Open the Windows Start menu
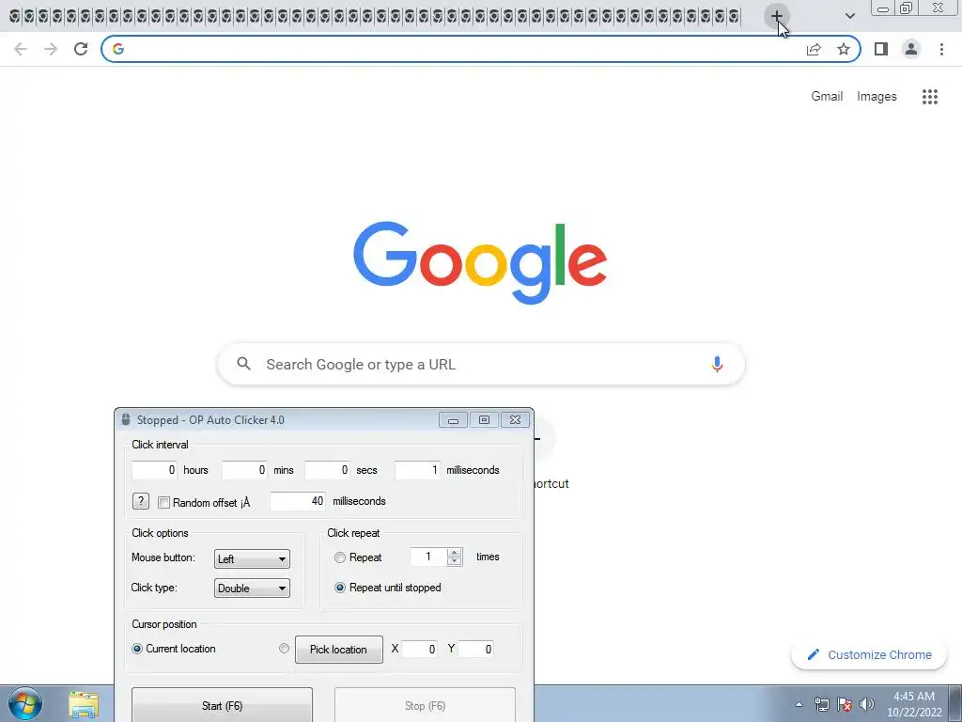Viewport: 962px width, 722px height. point(25,703)
